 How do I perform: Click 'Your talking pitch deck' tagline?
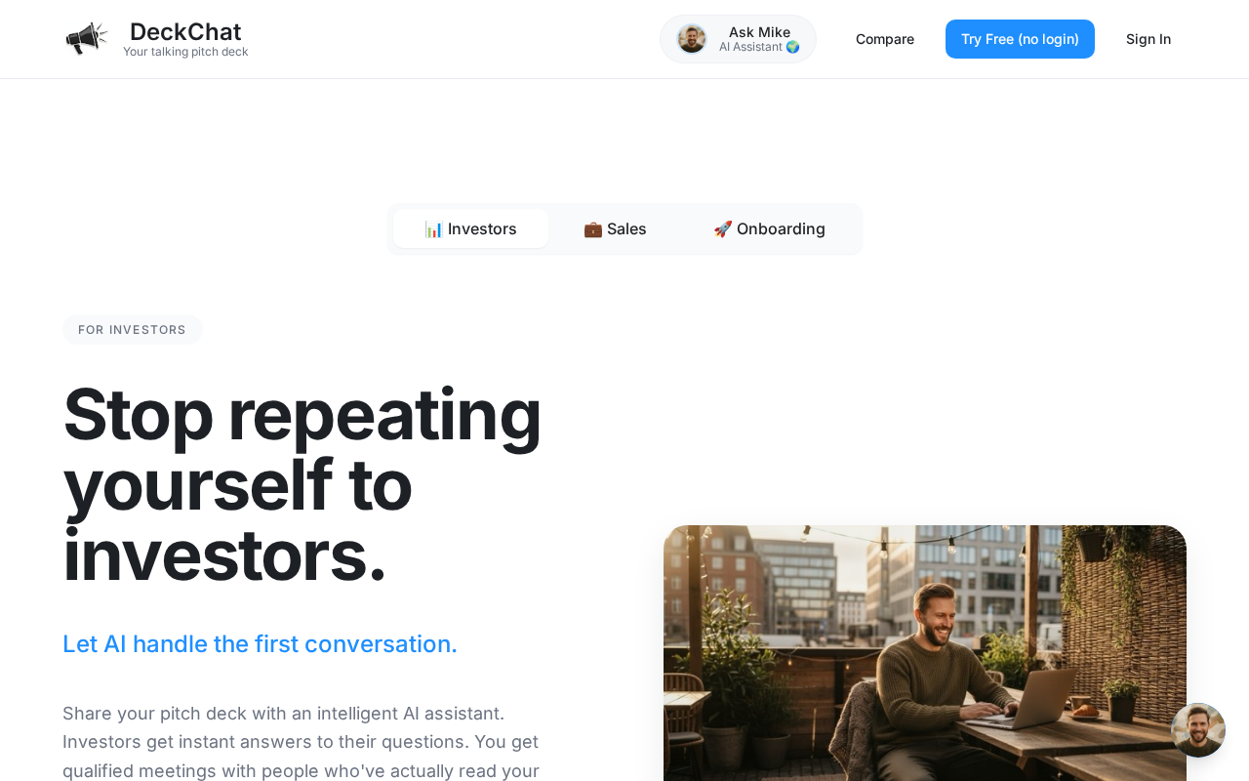185,52
